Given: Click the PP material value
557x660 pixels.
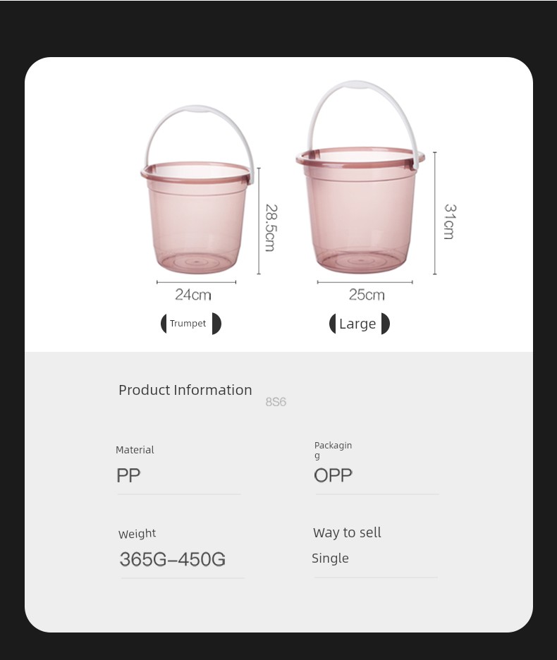Looking at the screenshot, I should 128,475.
